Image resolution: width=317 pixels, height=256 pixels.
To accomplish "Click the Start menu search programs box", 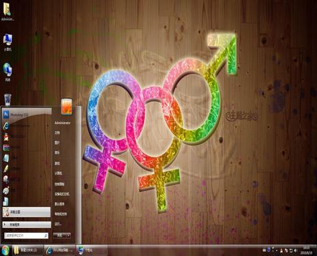I will click(x=27, y=236).
